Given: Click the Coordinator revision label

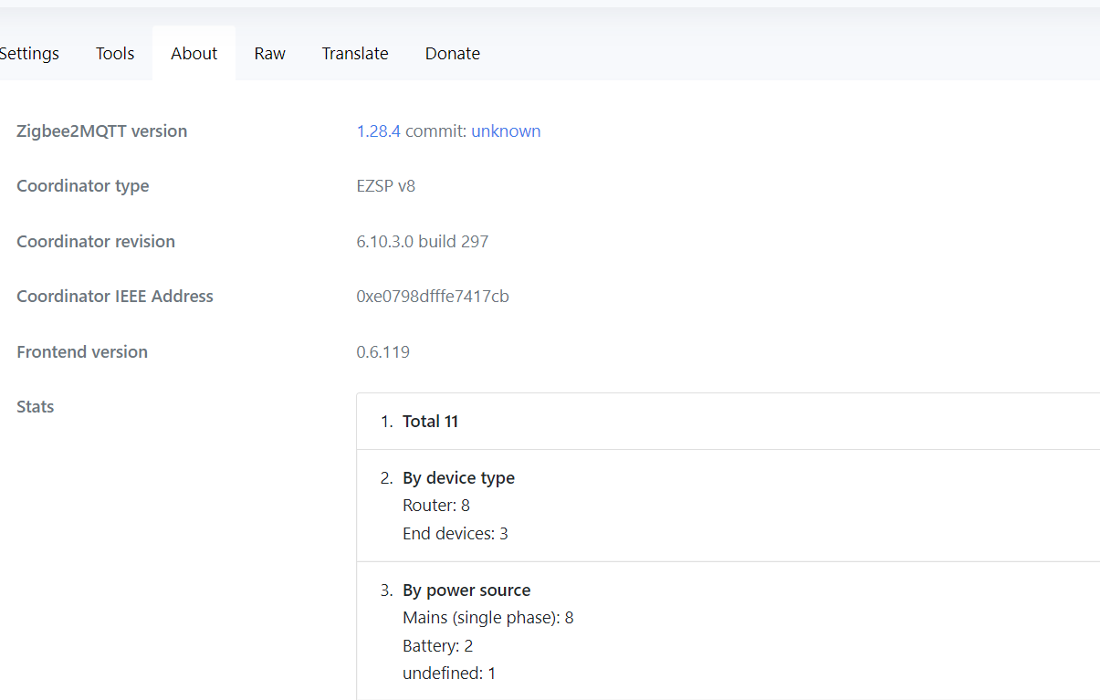Looking at the screenshot, I should pyautogui.click(x=96, y=241).
